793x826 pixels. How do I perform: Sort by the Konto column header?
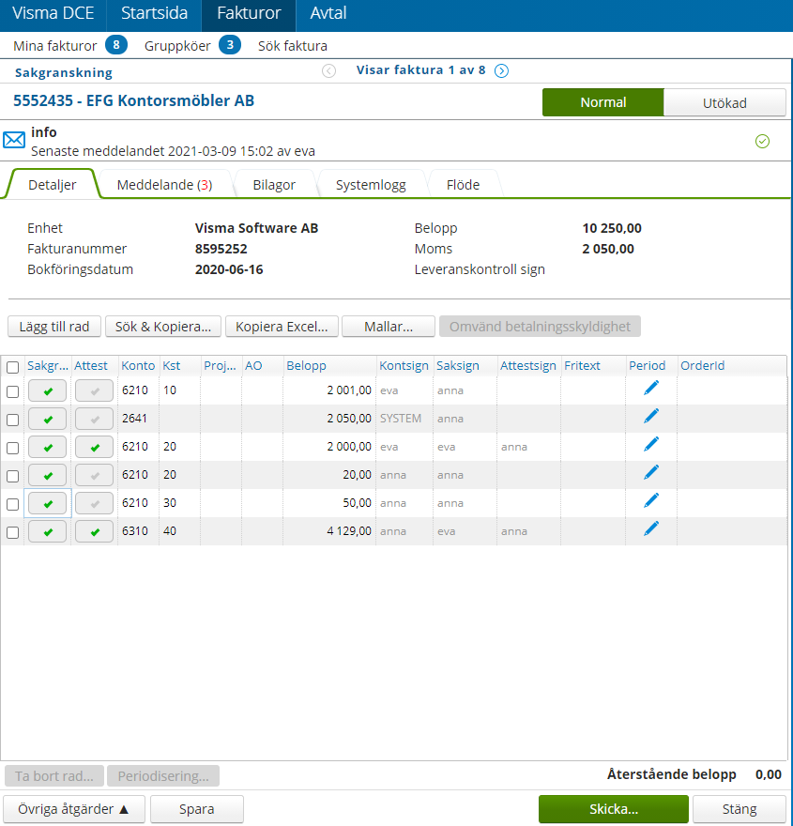point(138,365)
